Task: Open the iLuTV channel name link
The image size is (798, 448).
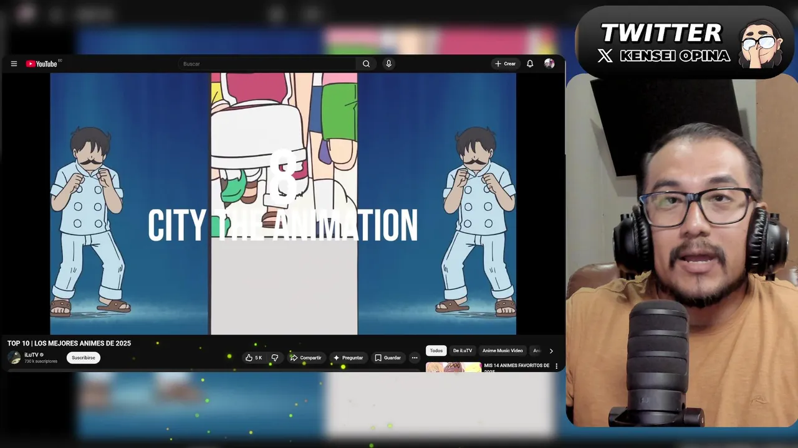Action: 31,355
